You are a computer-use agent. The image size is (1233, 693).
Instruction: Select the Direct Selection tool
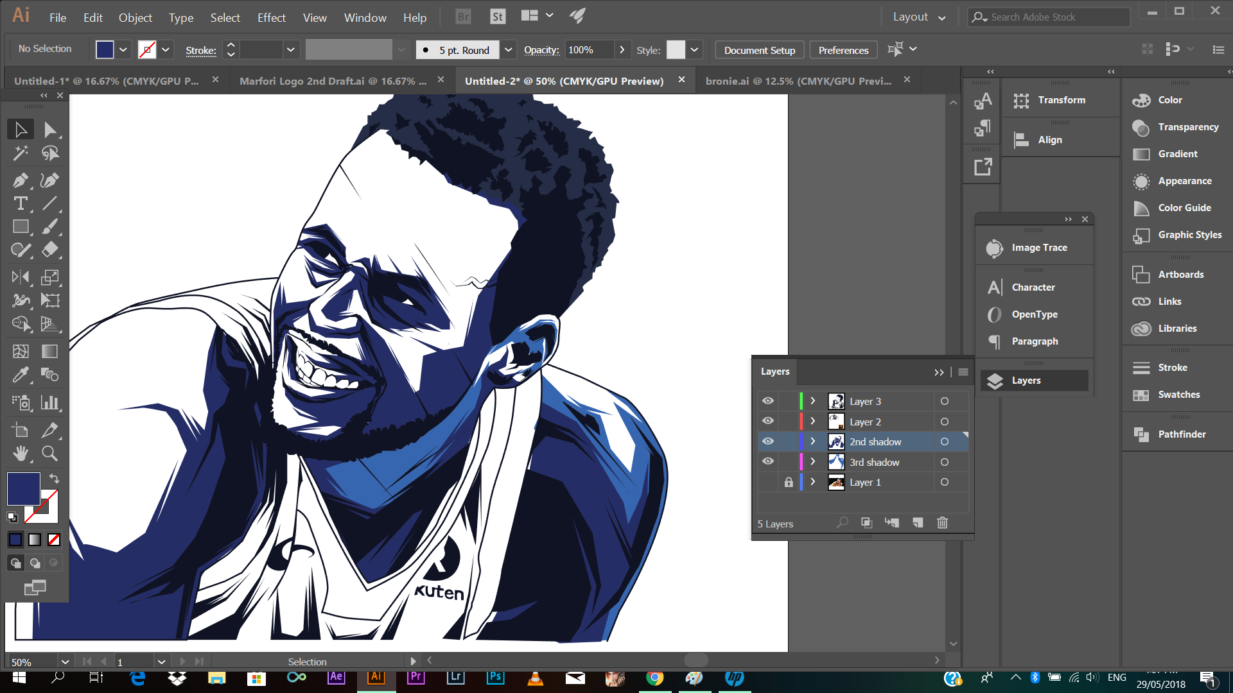(x=50, y=130)
